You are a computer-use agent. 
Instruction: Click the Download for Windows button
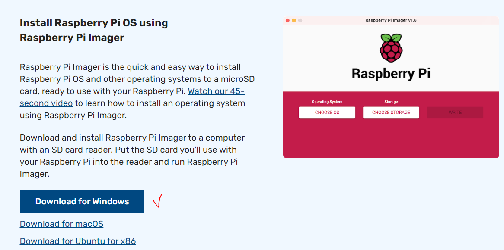click(x=82, y=201)
